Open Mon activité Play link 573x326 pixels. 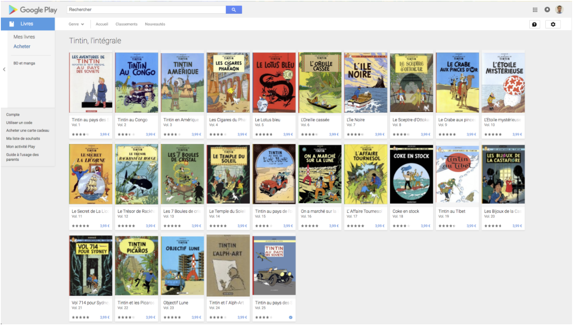point(21,147)
